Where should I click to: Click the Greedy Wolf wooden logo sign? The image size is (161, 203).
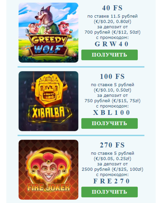point(48,45)
